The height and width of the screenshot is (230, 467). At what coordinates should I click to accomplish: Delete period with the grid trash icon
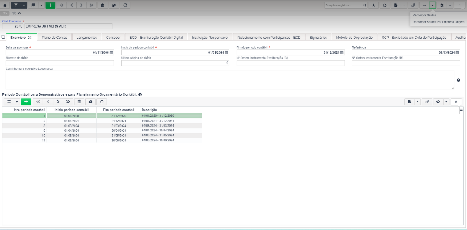click(x=79, y=101)
